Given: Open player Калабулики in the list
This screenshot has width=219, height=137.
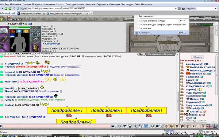Looking at the screenshot, I should [193, 64].
